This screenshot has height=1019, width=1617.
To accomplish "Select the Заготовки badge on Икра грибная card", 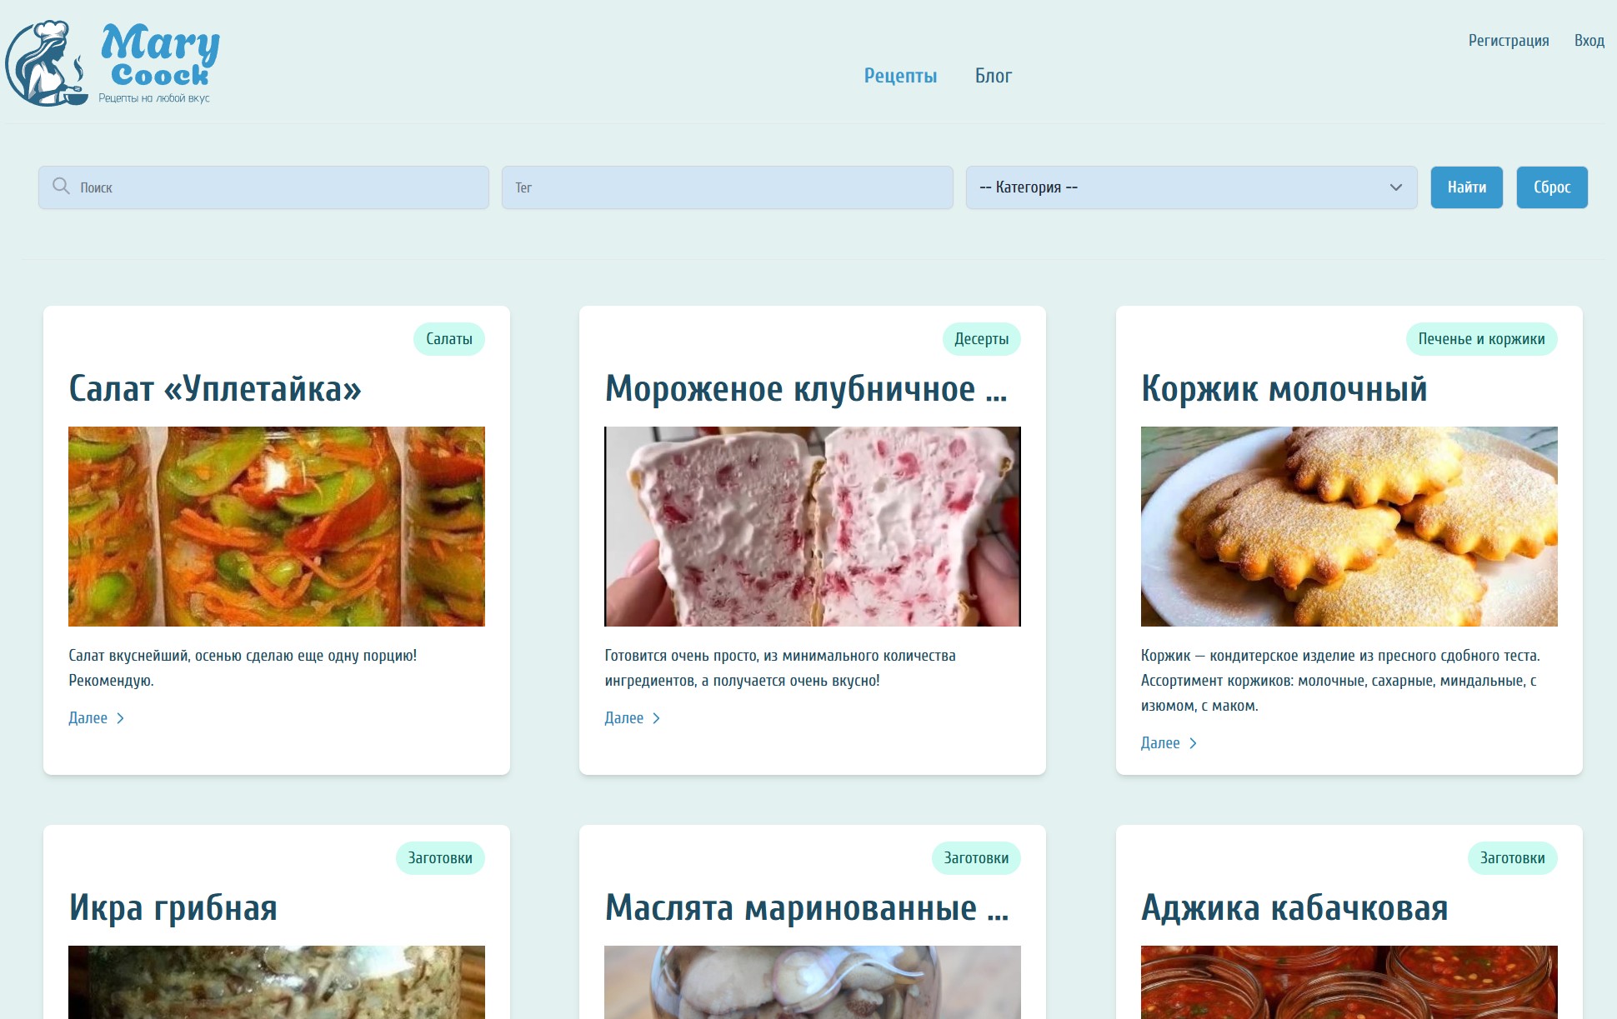I will click(x=442, y=857).
